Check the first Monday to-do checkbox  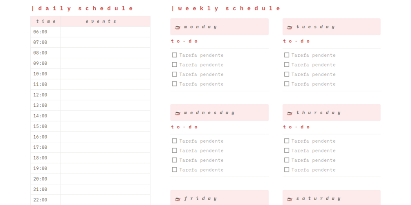click(175, 55)
